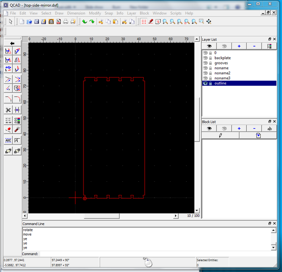Toggle draft mode pencil
Image resolution: width=282 pixels, height=272 pixels.
point(151,22)
